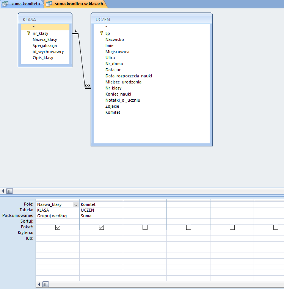Click the left scroll arrow of the design grid

(x=39, y=284)
